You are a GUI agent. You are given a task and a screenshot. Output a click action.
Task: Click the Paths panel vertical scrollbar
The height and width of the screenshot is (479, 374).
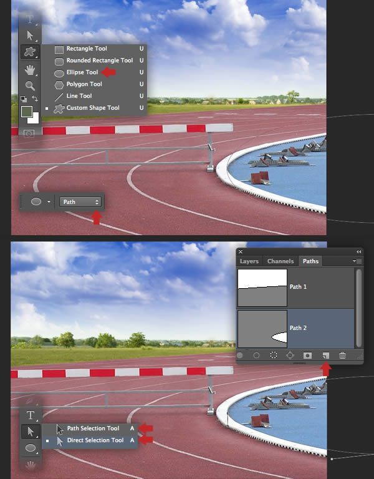(359, 308)
